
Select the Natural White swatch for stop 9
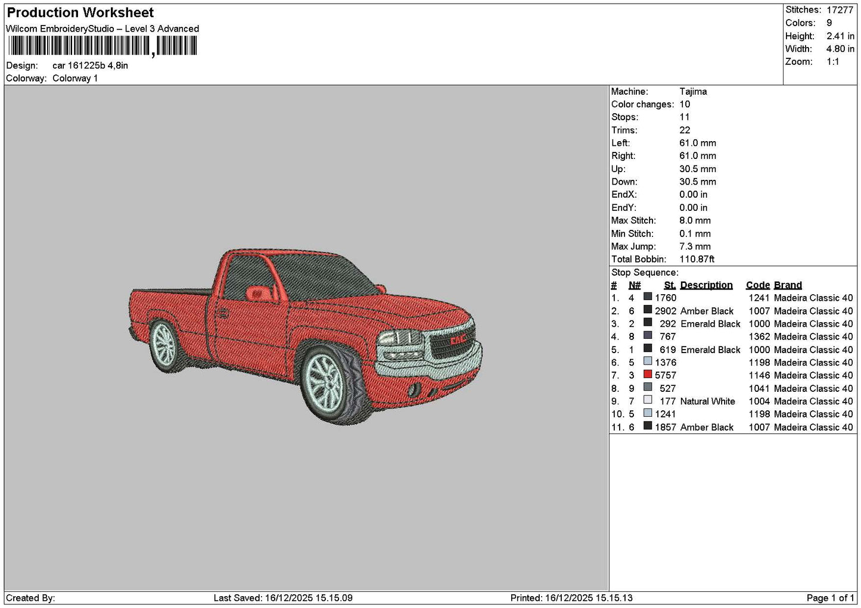tap(648, 400)
